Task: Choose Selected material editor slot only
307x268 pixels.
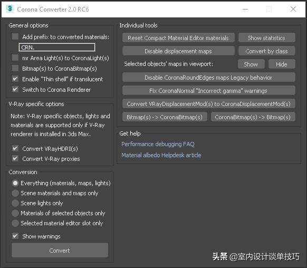Action: pyautogui.click(x=15, y=223)
